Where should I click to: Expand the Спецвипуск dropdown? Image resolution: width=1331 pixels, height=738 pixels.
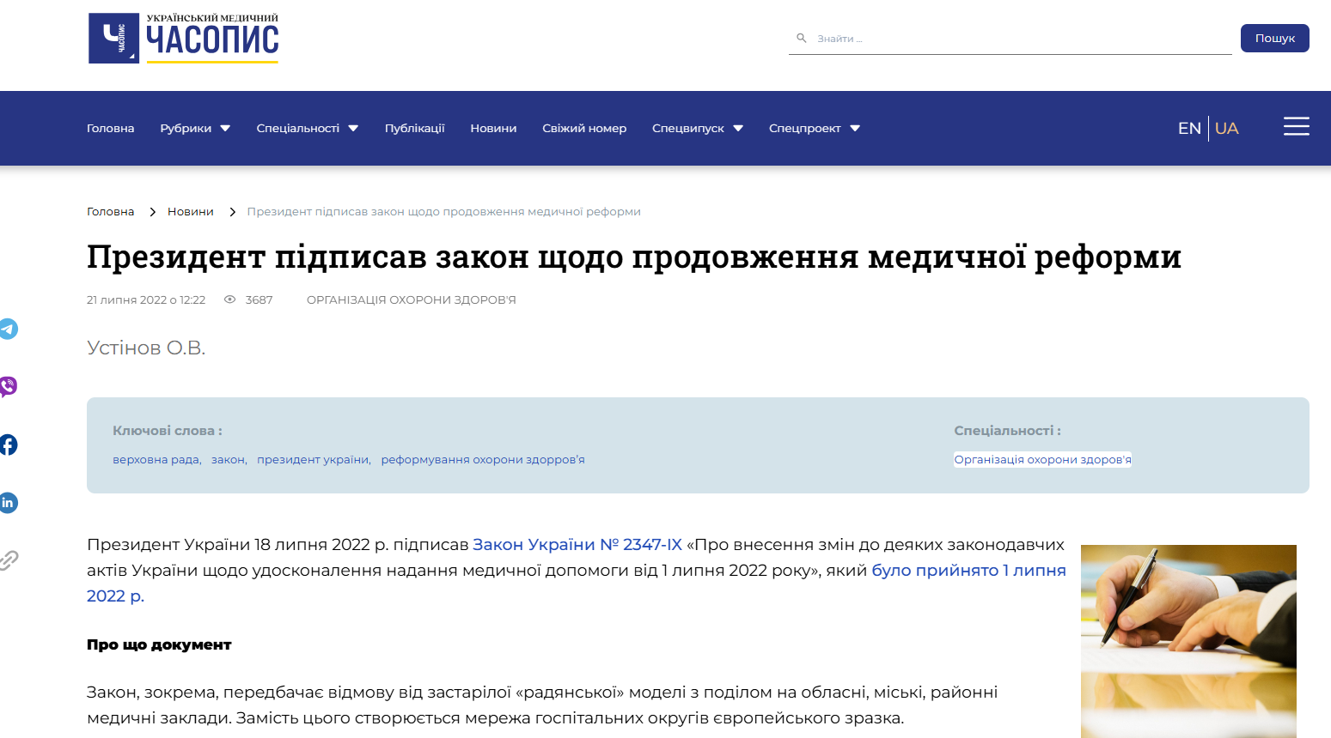pos(697,128)
